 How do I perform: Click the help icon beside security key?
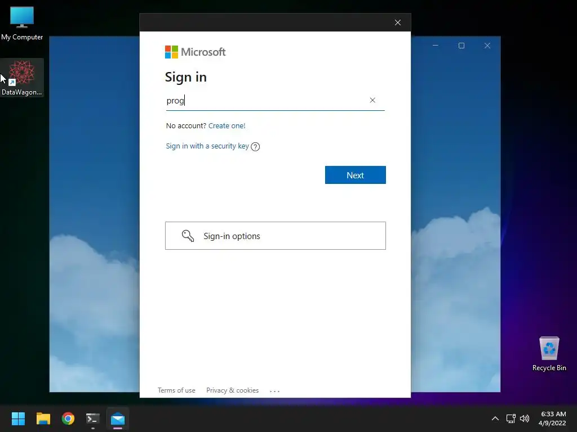[x=255, y=147]
